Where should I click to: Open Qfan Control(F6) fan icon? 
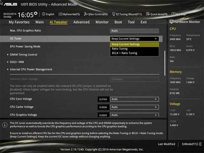pyautogui.click(x=86, y=14)
